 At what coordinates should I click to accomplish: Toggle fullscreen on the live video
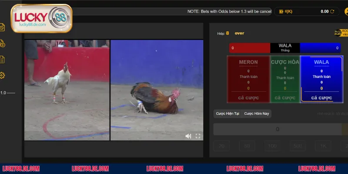pos(198,136)
